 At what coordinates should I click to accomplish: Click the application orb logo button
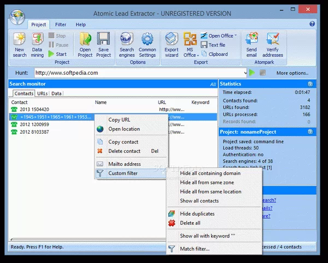click(x=17, y=17)
